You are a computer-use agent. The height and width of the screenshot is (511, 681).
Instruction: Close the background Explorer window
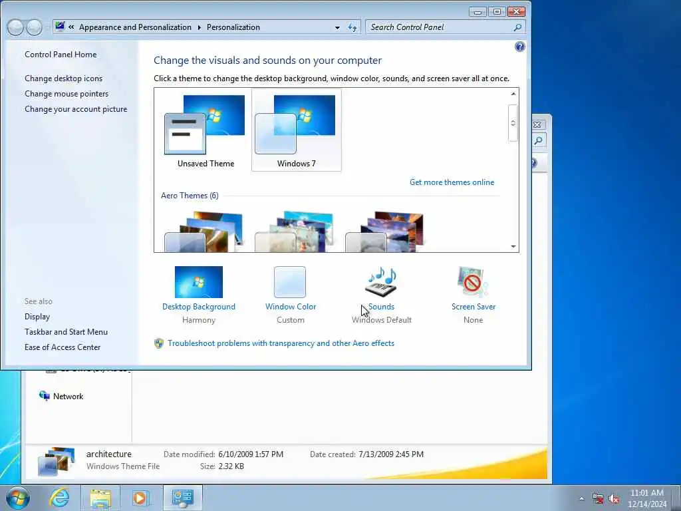point(537,124)
